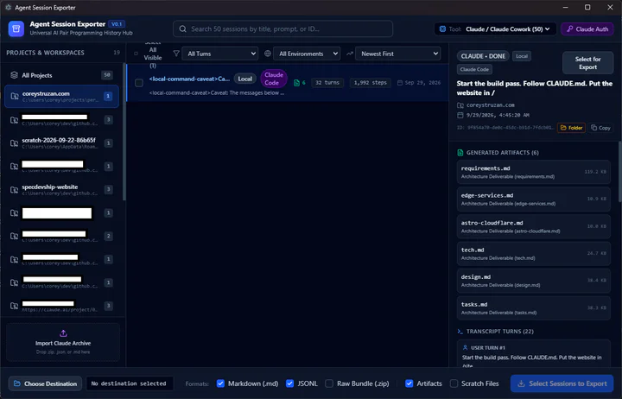Click folder icon of specdevship-website
The width and height of the screenshot is (622, 399).
click(x=15, y=190)
